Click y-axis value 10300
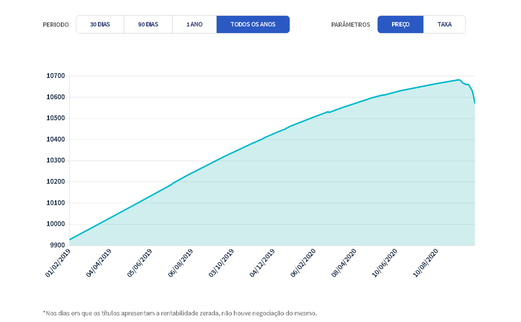The height and width of the screenshot is (322, 521). coord(56,160)
